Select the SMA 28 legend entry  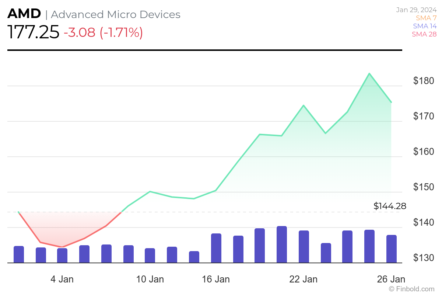click(x=424, y=34)
